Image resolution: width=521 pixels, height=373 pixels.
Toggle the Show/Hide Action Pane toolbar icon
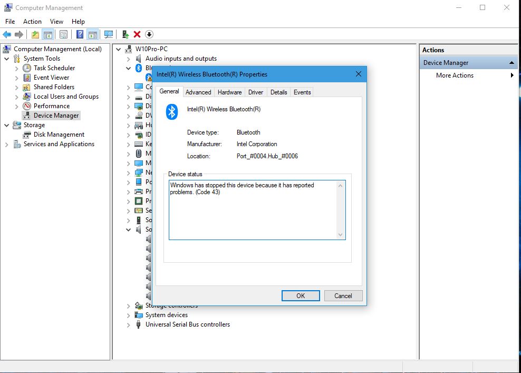pyautogui.click(x=93, y=34)
